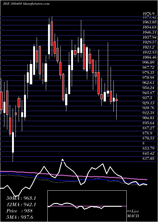Select the 912.38 price level label

148,113
